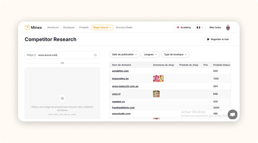Click the Produits totaux column header
Image resolution: width=258 pixels, height=143 pixels.
pos(222,65)
